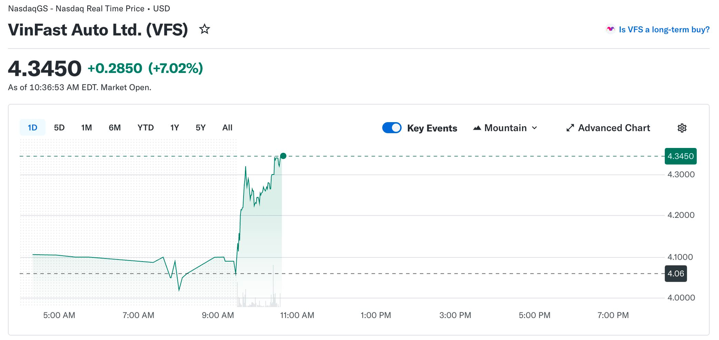Show All-time price history

(227, 128)
